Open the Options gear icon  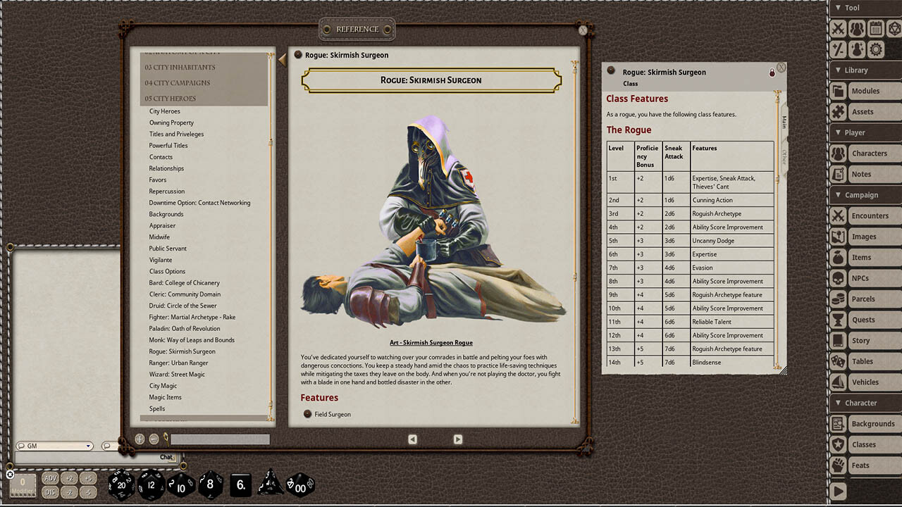tap(875, 50)
